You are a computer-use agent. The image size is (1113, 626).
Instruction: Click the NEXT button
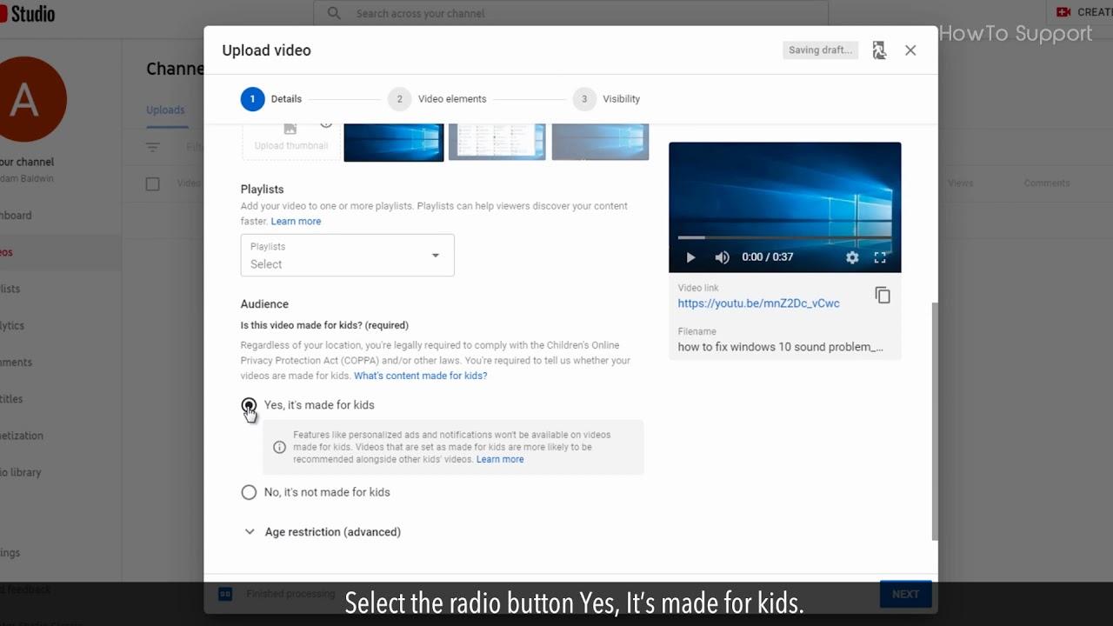(x=905, y=594)
